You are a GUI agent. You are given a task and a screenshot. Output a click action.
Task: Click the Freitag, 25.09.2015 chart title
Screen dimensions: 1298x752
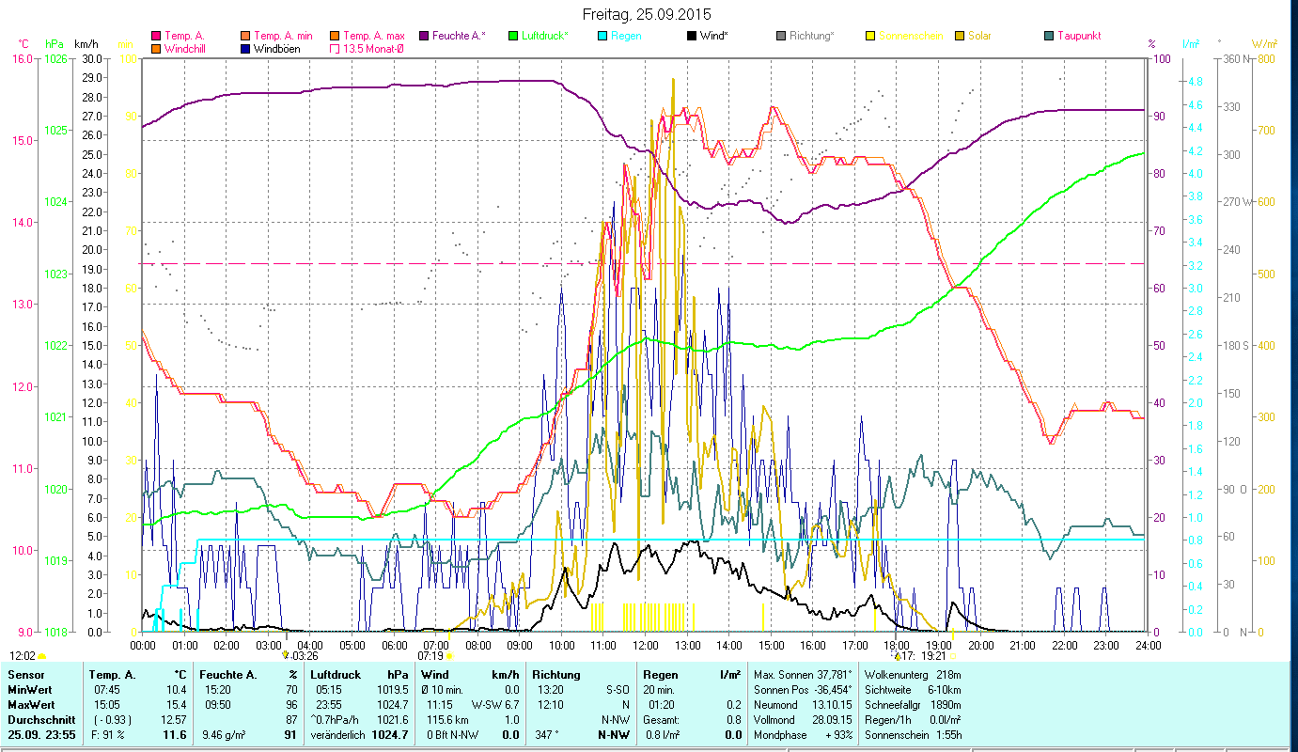[647, 14]
